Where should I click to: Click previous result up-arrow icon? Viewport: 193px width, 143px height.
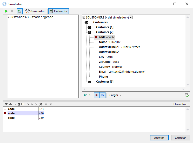[x=10, y=104]
